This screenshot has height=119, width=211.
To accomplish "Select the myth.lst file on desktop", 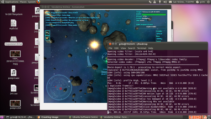I will click(14, 25).
